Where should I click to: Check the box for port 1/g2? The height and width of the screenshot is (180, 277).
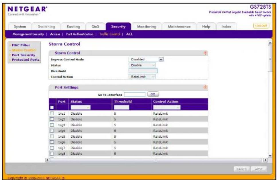tap(52, 119)
